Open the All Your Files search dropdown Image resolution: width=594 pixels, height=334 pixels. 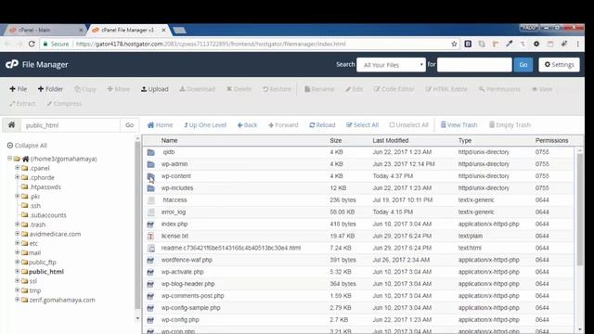point(391,65)
